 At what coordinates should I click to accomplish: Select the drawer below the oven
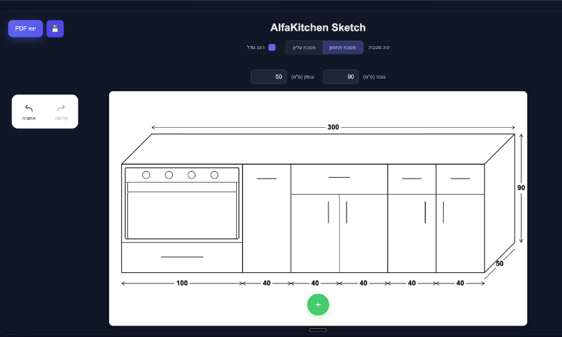click(x=182, y=257)
